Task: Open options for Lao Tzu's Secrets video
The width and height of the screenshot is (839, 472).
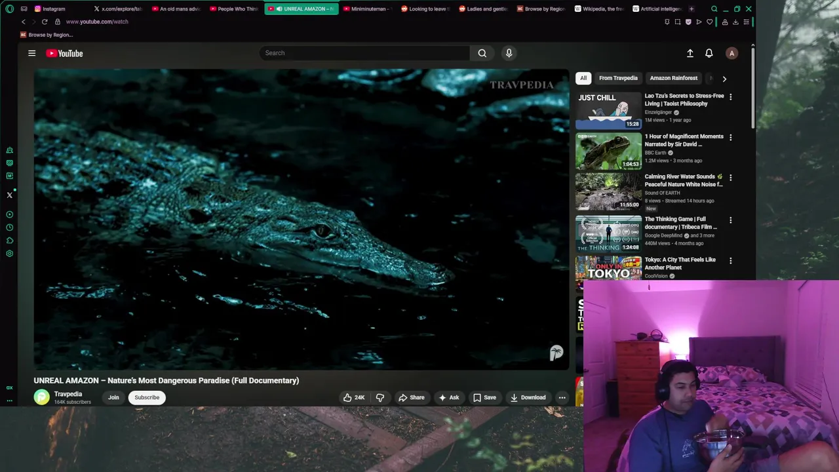Action: [x=730, y=97]
